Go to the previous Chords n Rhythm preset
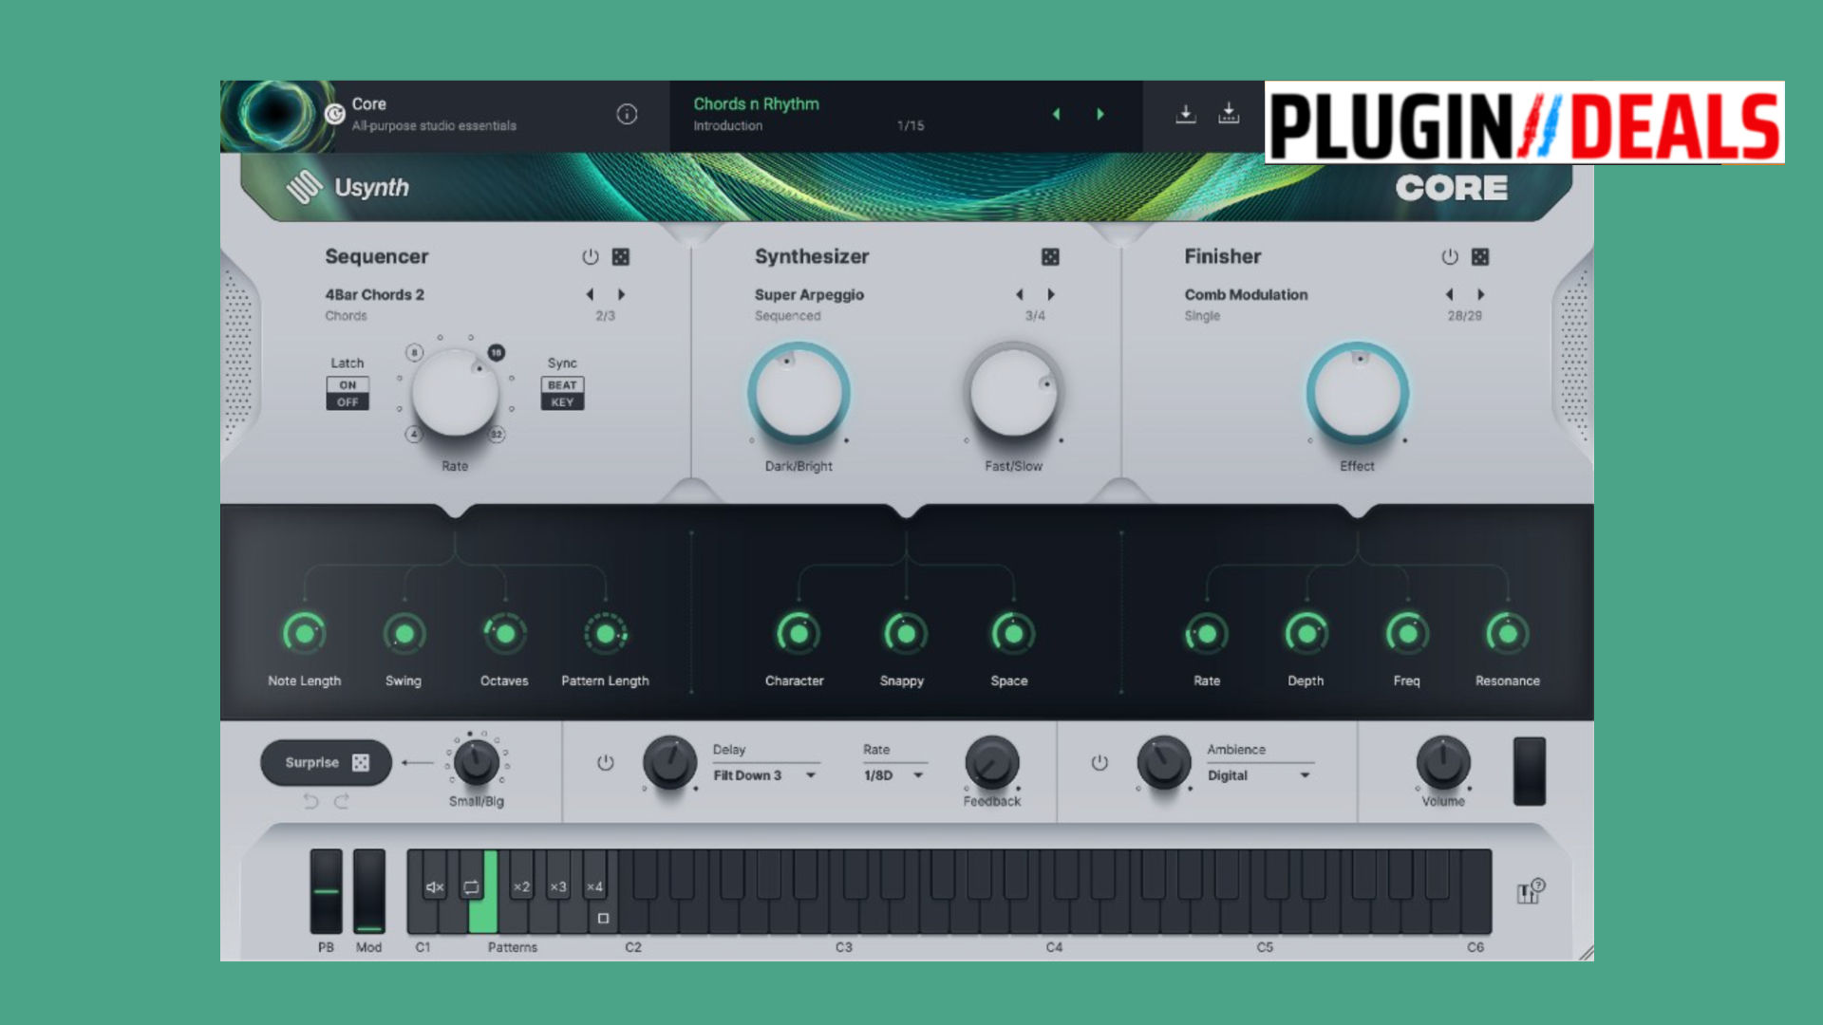 (x=1056, y=114)
